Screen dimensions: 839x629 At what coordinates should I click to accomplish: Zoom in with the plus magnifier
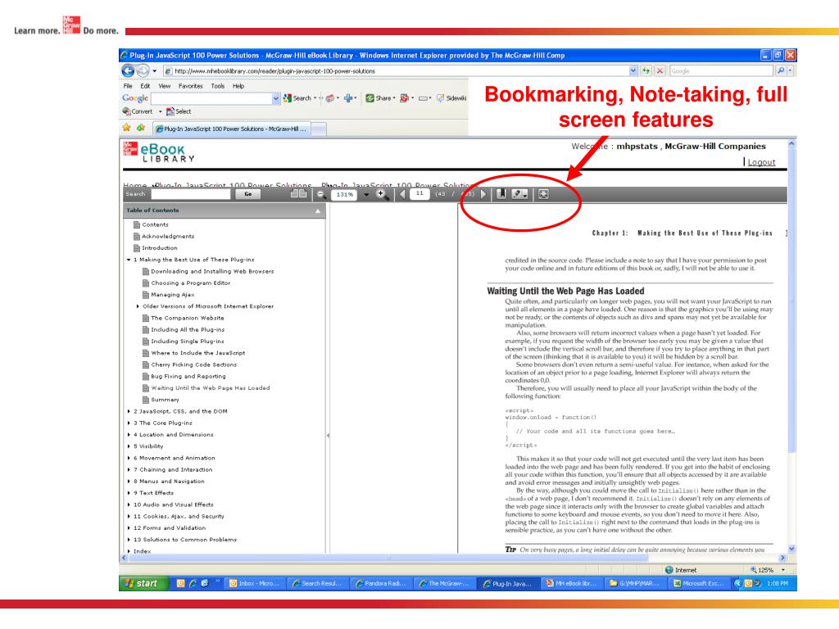click(x=382, y=194)
